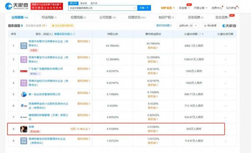
Task: Click the 天眼查 logo in the header
Action: 17,6
